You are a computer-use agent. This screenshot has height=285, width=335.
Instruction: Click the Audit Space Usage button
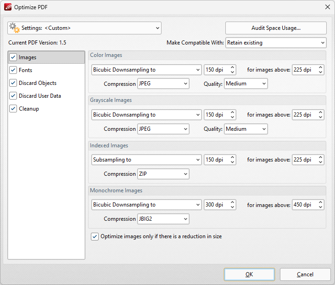pyautogui.click(x=276, y=28)
